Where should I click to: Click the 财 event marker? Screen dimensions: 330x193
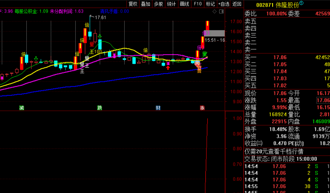(158, 108)
